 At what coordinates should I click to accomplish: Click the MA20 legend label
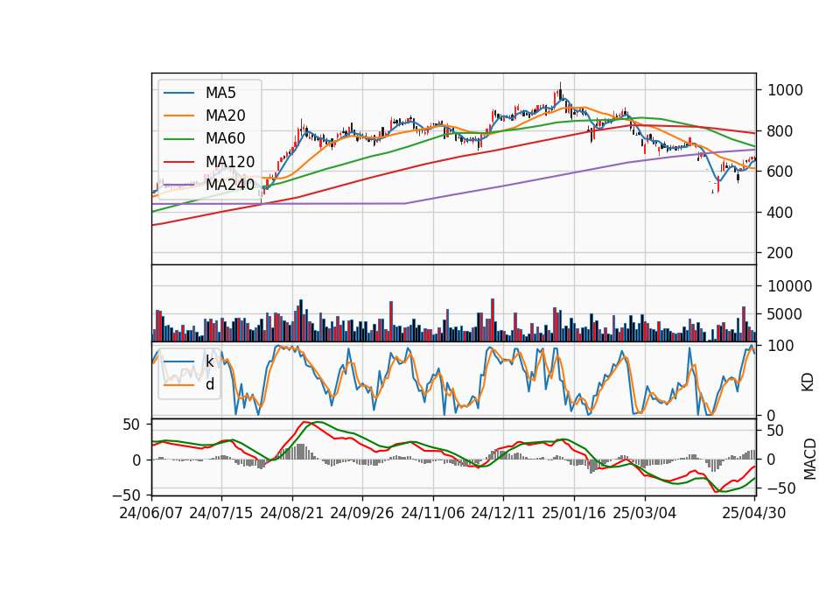click(226, 116)
